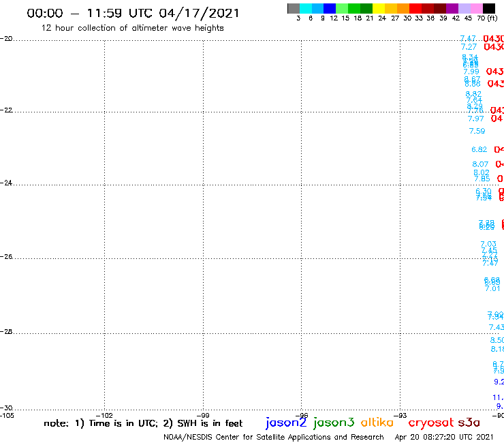This screenshot has width=504, height=443.
Task: Select the dark blue 12 ft legend swatch
Action: coord(330,8)
